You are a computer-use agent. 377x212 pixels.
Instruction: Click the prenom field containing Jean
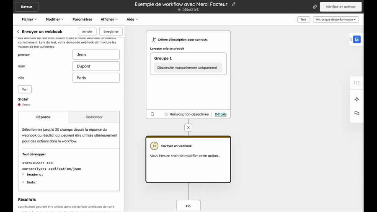tap(96, 54)
